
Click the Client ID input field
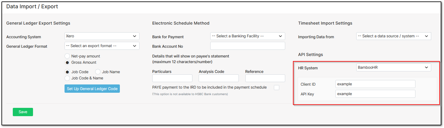(375, 84)
